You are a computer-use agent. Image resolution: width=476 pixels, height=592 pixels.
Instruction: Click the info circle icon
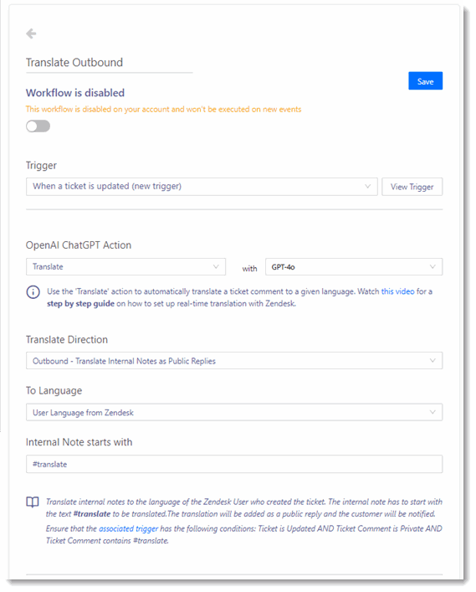[x=33, y=292]
